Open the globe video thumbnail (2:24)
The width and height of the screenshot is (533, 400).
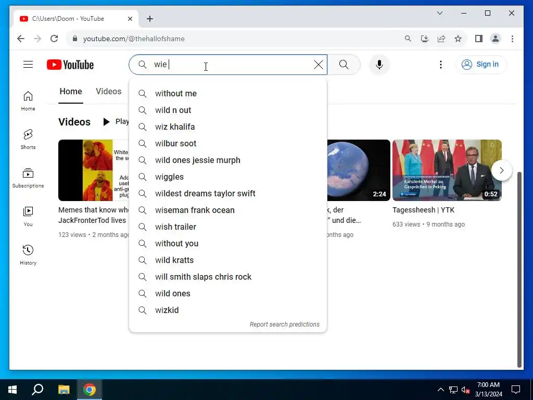[359, 170]
